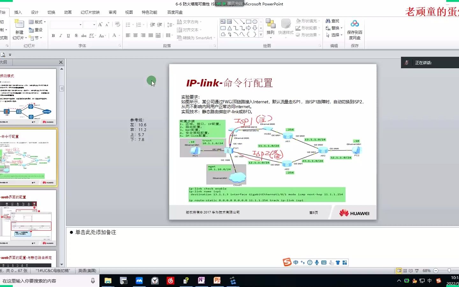Align paragraph text right
Image resolution: width=459 pixels, height=287 pixels.
143,35
